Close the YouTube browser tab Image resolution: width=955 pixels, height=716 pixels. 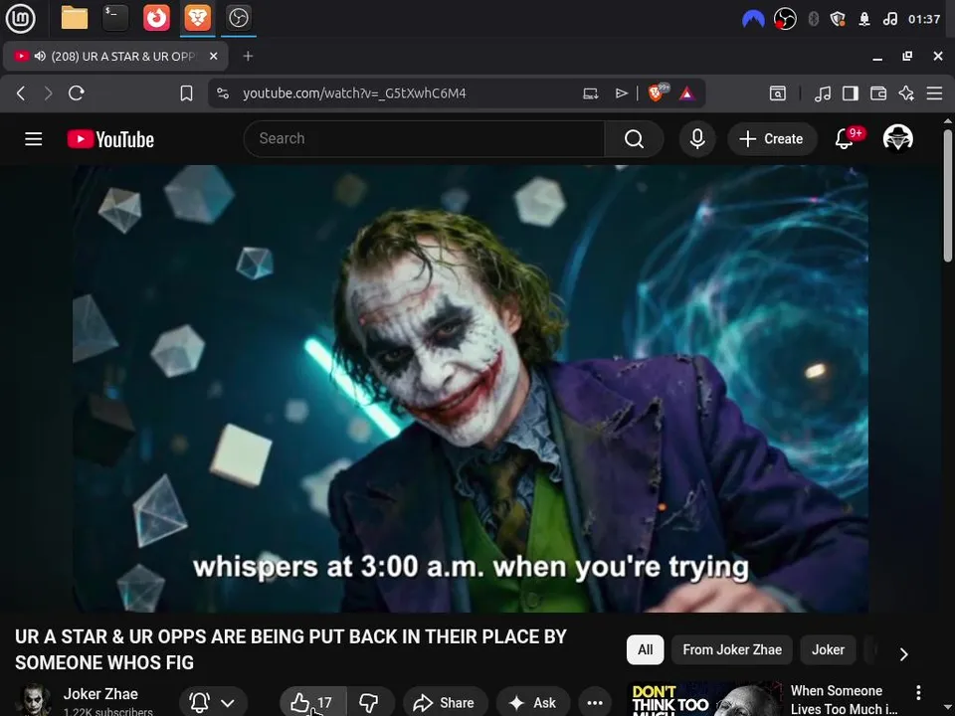pyautogui.click(x=213, y=56)
